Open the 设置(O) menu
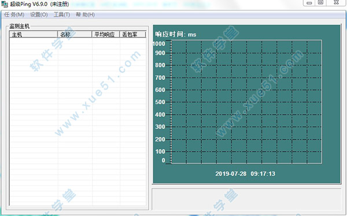Image resolution: width=347 pixels, height=216 pixels. 39,14
